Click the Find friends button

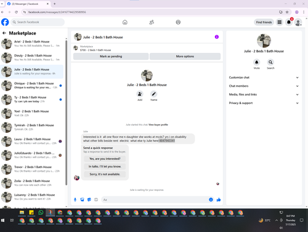(264, 22)
